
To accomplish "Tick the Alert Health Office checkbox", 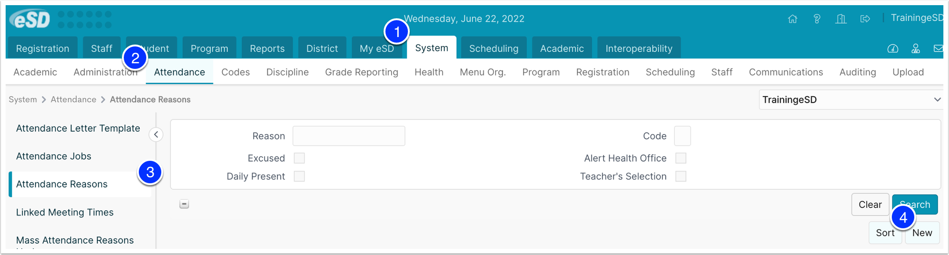I will [681, 158].
